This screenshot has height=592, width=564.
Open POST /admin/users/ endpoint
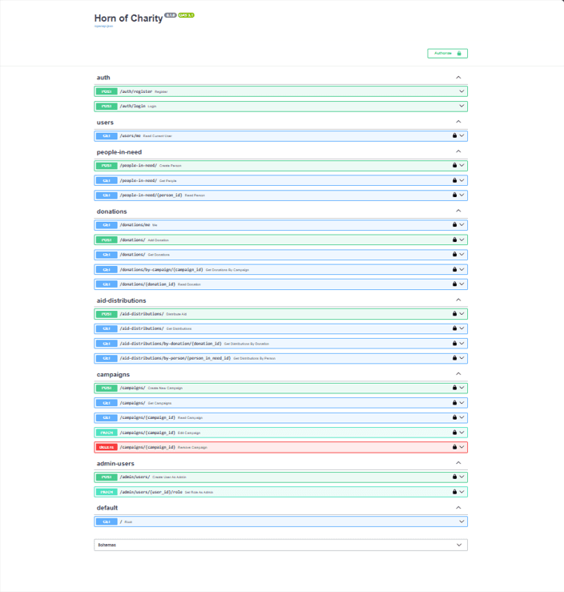(x=281, y=477)
